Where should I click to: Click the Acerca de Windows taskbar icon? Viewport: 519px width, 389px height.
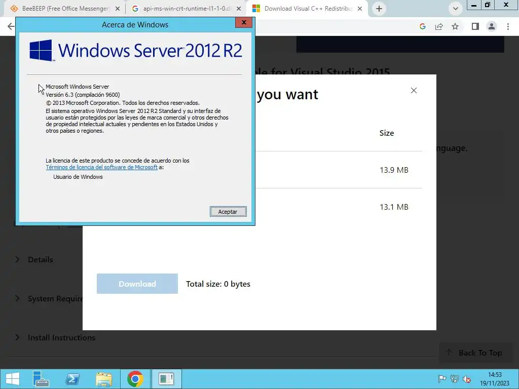point(166,379)
